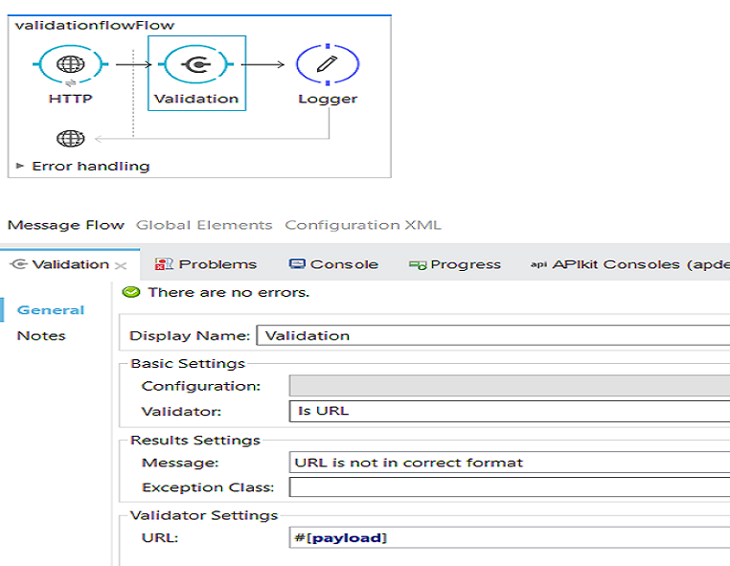Close the Validation properties tab
The image size is (730, 566).
coord(121,265)
